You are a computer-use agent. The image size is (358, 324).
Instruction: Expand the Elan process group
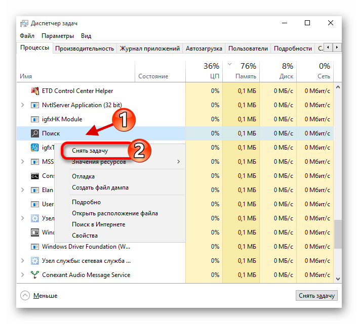coord(23,190)
